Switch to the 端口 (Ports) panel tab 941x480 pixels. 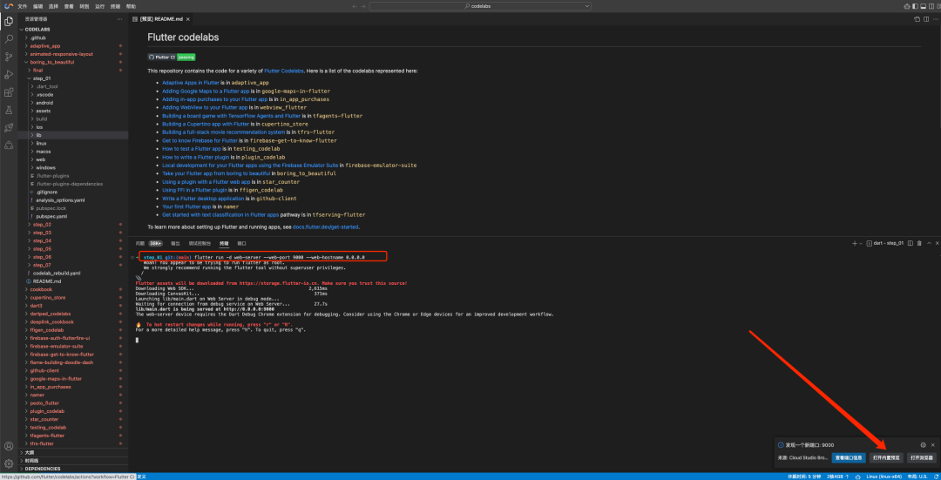242,244
